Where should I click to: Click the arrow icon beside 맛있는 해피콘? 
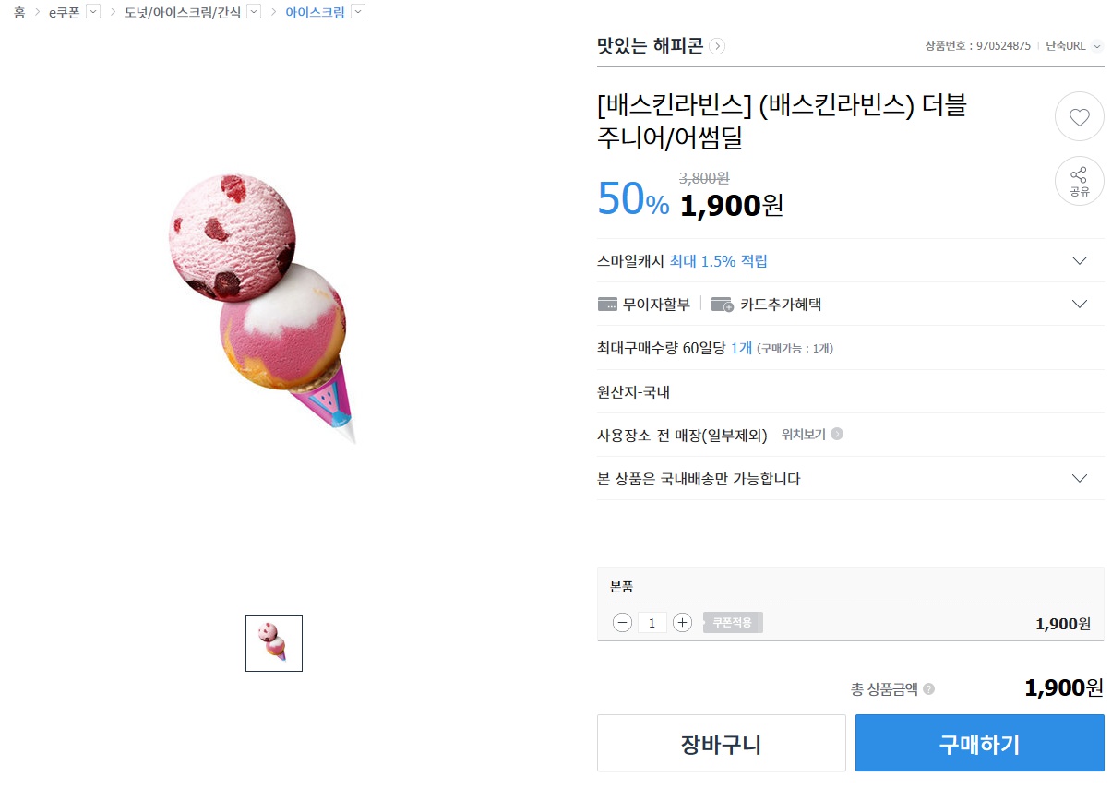718,46
